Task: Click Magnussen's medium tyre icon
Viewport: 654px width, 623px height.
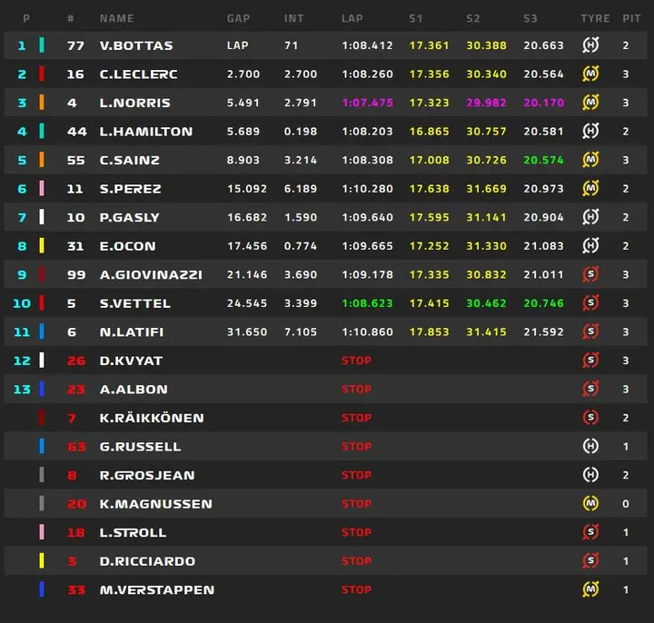Action: coord(590,503)
